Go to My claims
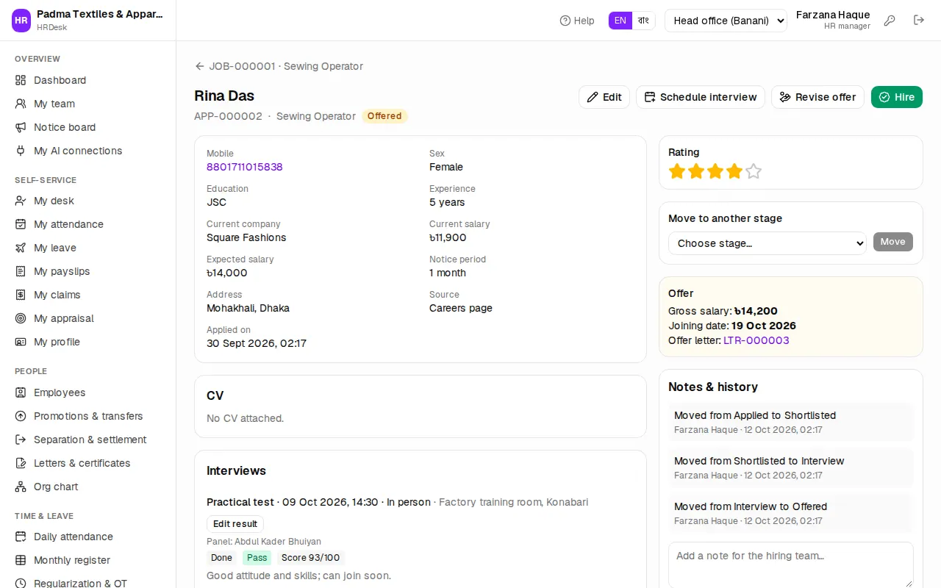Image resolution: width=941 pixels, height=588 pixels. pyautogui.click(x=88, y=295)
